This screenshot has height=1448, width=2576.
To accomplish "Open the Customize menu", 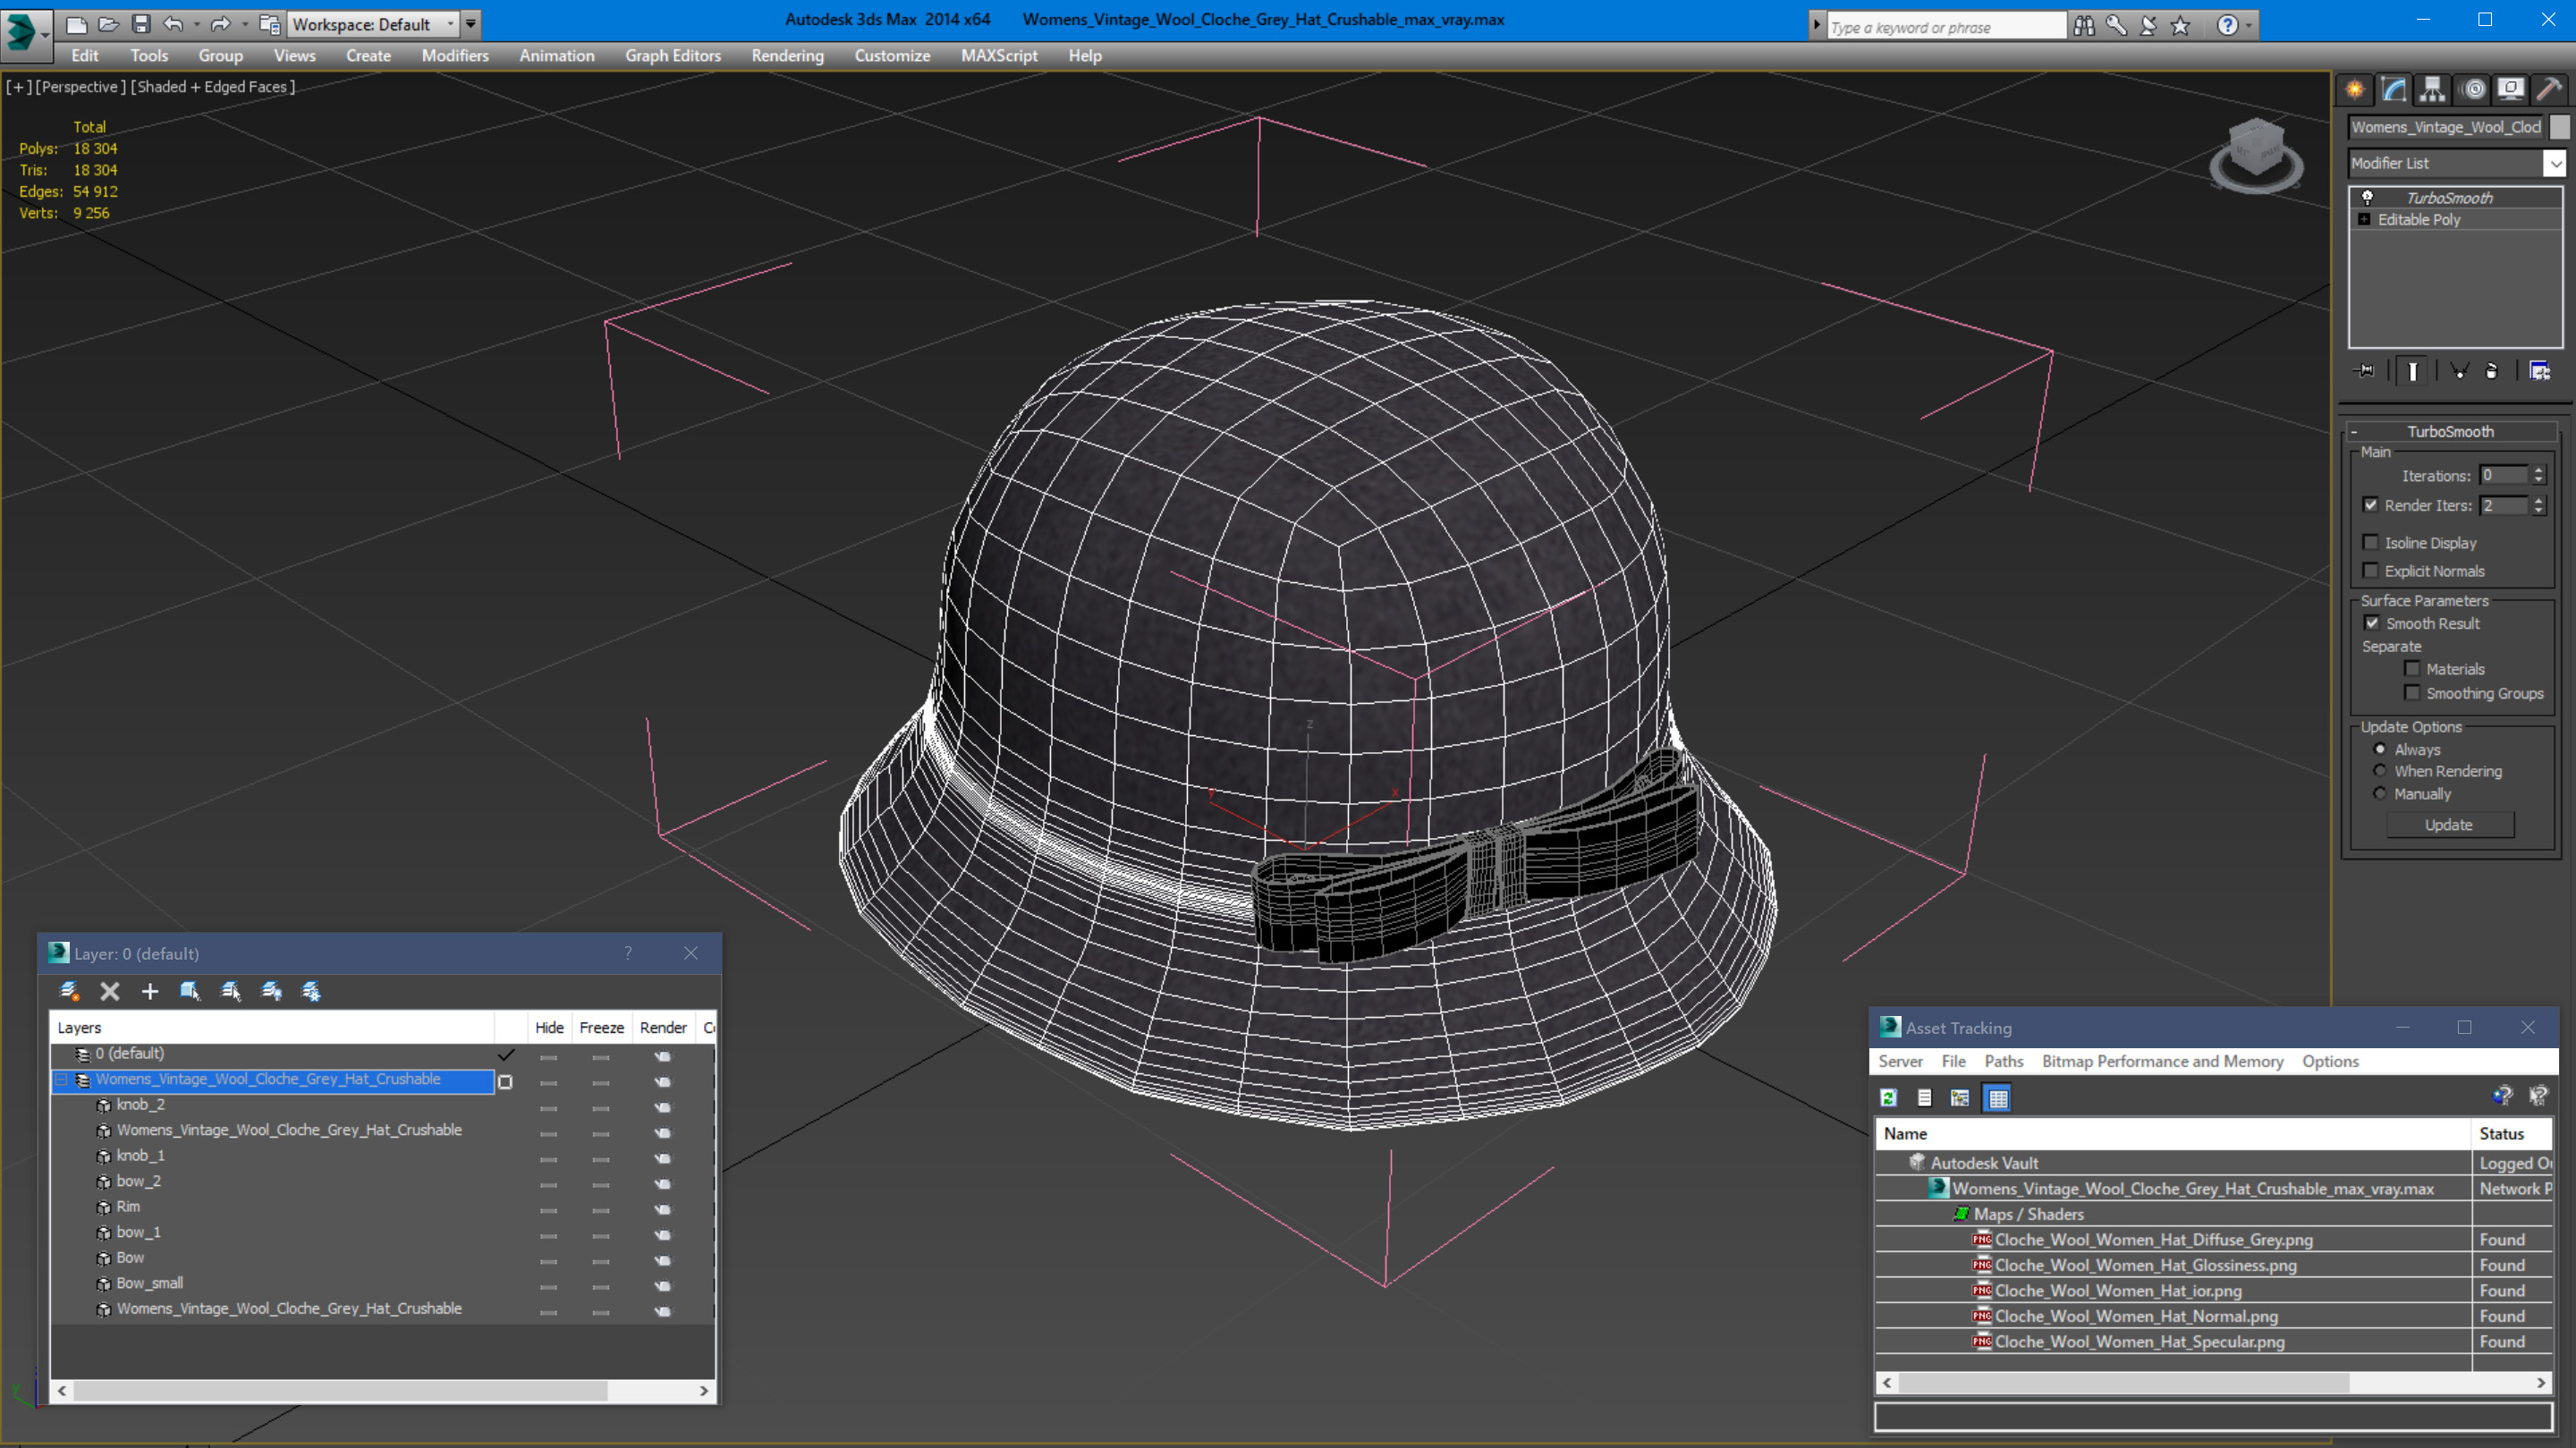I will click(x=892, y=56).
